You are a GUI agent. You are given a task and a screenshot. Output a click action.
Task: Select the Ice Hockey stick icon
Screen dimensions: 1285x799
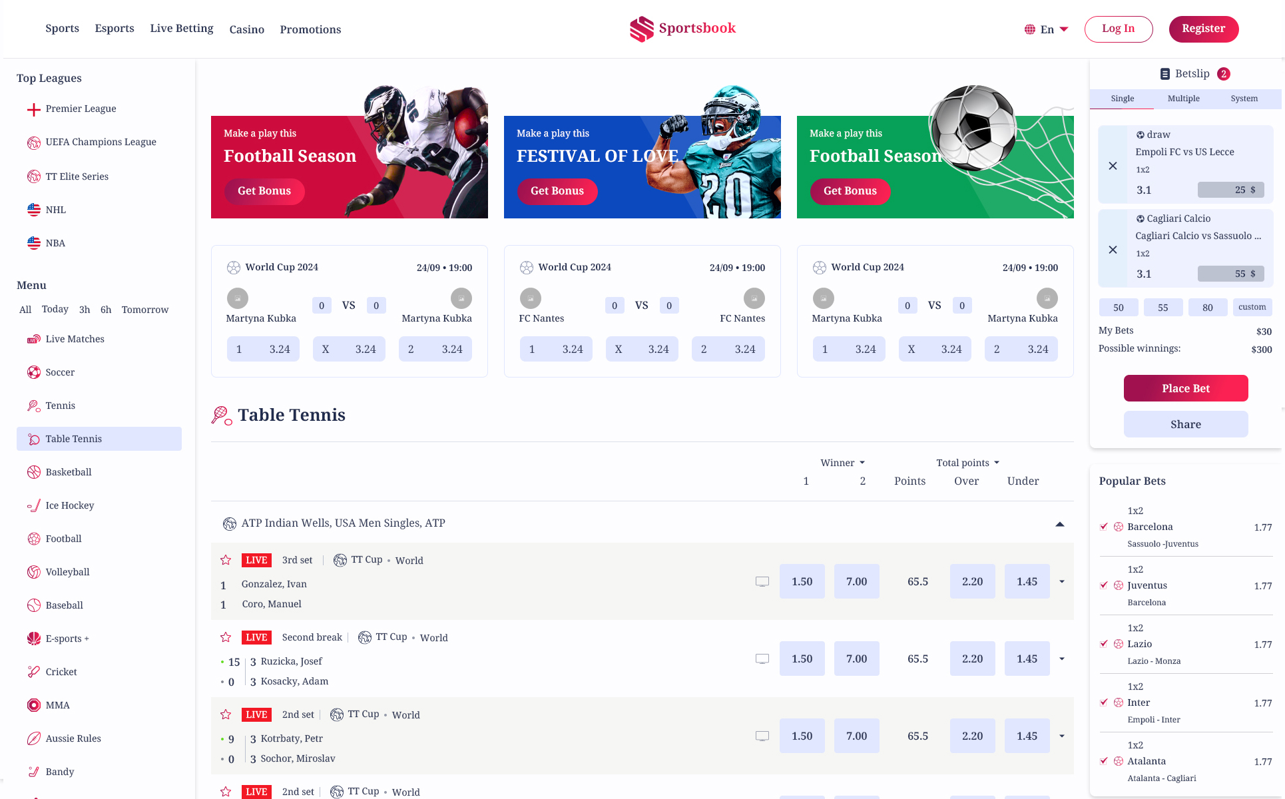coord(34,505)
